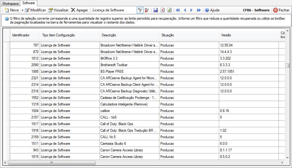Click the CA ARCserve Backup Client Agent cell
Viewport: 292px width, 168px height.
click(129, 84)
